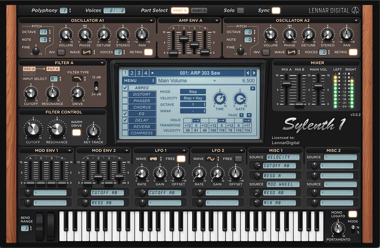The height and width of the screenshot is (248, 380).
Task: Click the Oscillator A1 waveform selector icon
Action: (x=86, y=52)
